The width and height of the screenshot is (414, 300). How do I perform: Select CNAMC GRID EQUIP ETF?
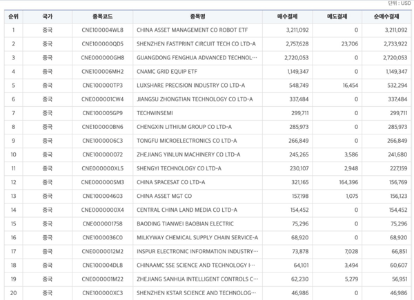coord(167,72)
